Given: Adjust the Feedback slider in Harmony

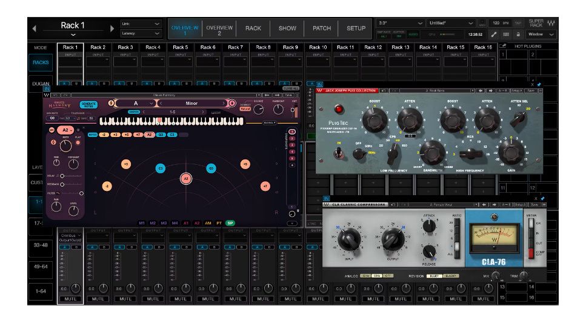Looking at the screenshot, I should pos(71,184).
